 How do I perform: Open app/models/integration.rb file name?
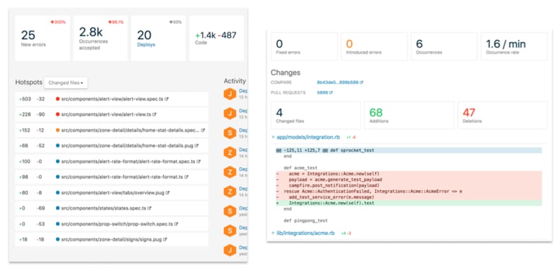pyautogui.click(x=309, y=137)
